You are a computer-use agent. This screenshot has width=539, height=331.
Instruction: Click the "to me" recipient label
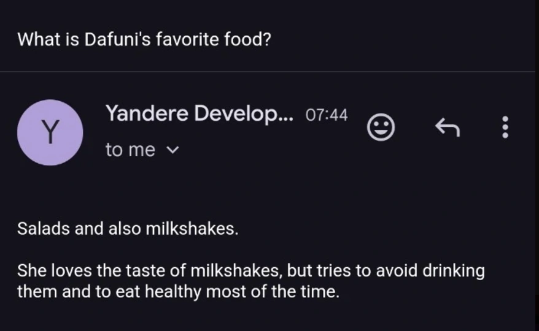(130, 150)
